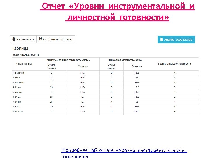This screenshot has width=210, height=158.
Task: Save table via Сохранить как Excel label
Action: [x=58, y=39]
